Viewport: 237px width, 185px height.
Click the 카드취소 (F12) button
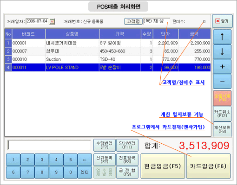pos(222,114)
